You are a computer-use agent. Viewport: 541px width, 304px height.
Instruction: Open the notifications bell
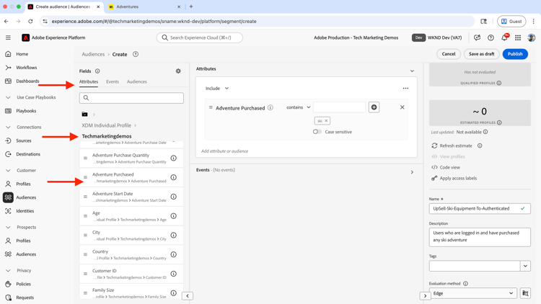tap(504, 37)
